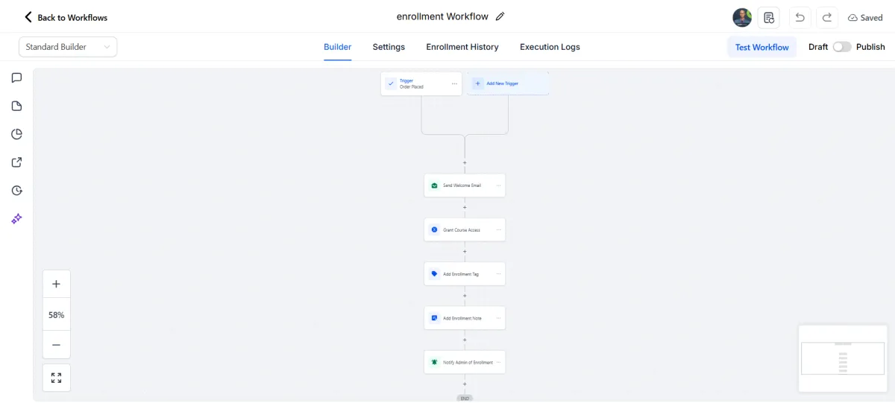This screenshot has width=895, height=403.
Task: Open the sticky note icon in sidebar
Action: pos(17,106)
